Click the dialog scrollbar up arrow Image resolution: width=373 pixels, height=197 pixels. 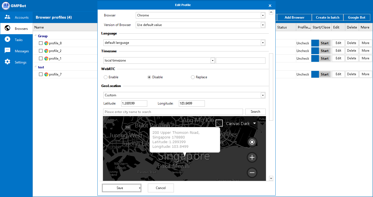tap(271, 12)
